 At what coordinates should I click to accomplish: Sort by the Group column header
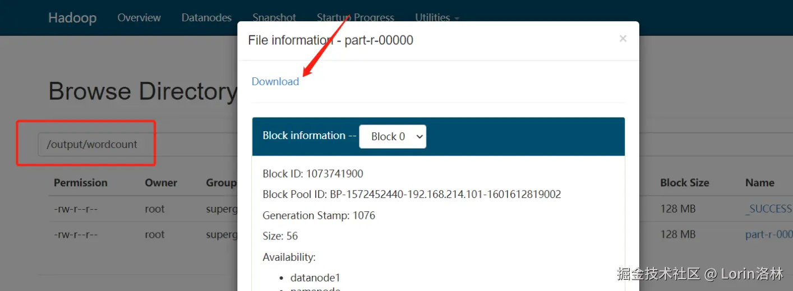pyautogui.click(x=221, y=183)
